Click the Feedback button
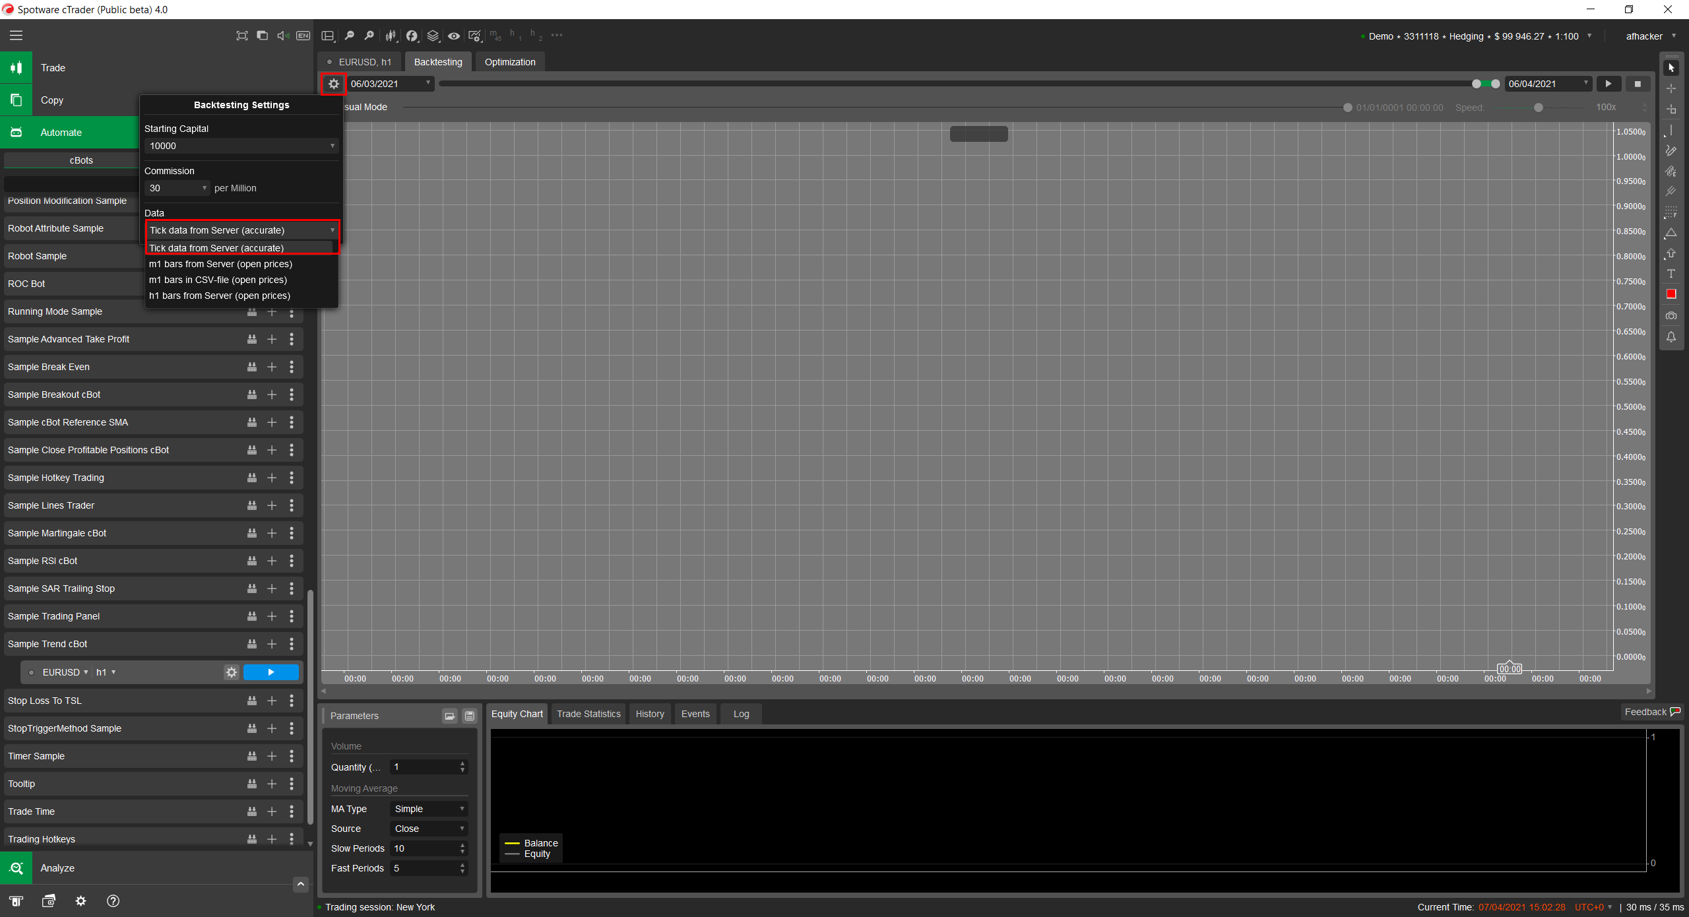The image size is (1689, 917). [x=1652, y=712]
